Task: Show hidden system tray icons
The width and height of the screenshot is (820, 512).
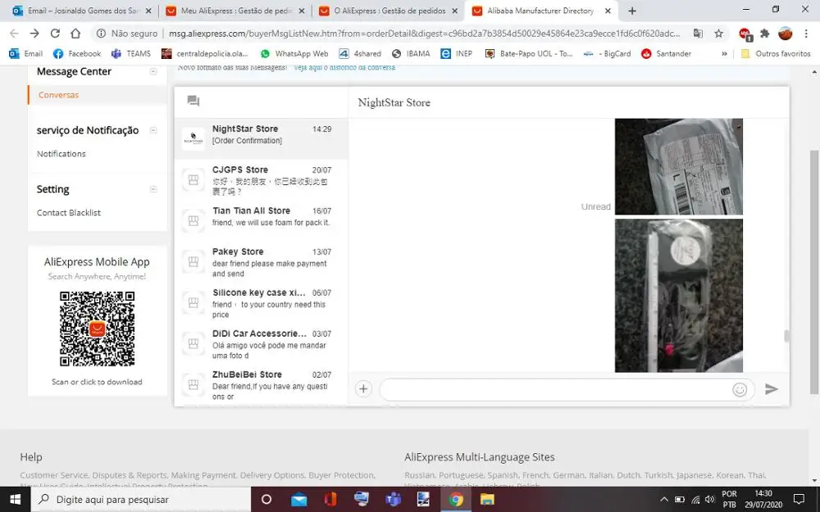Action: point(663,500)
